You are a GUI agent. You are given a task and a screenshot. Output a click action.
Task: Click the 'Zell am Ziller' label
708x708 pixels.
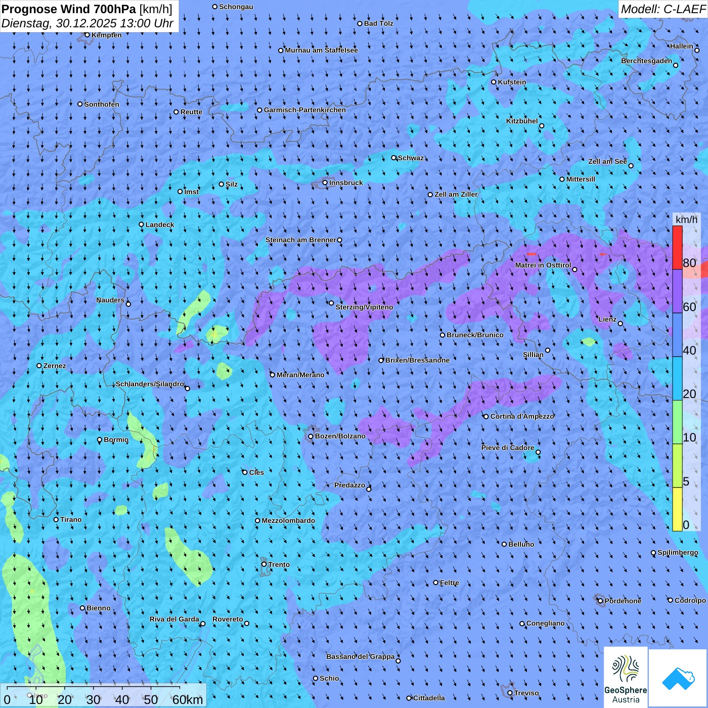click(456, 195)
